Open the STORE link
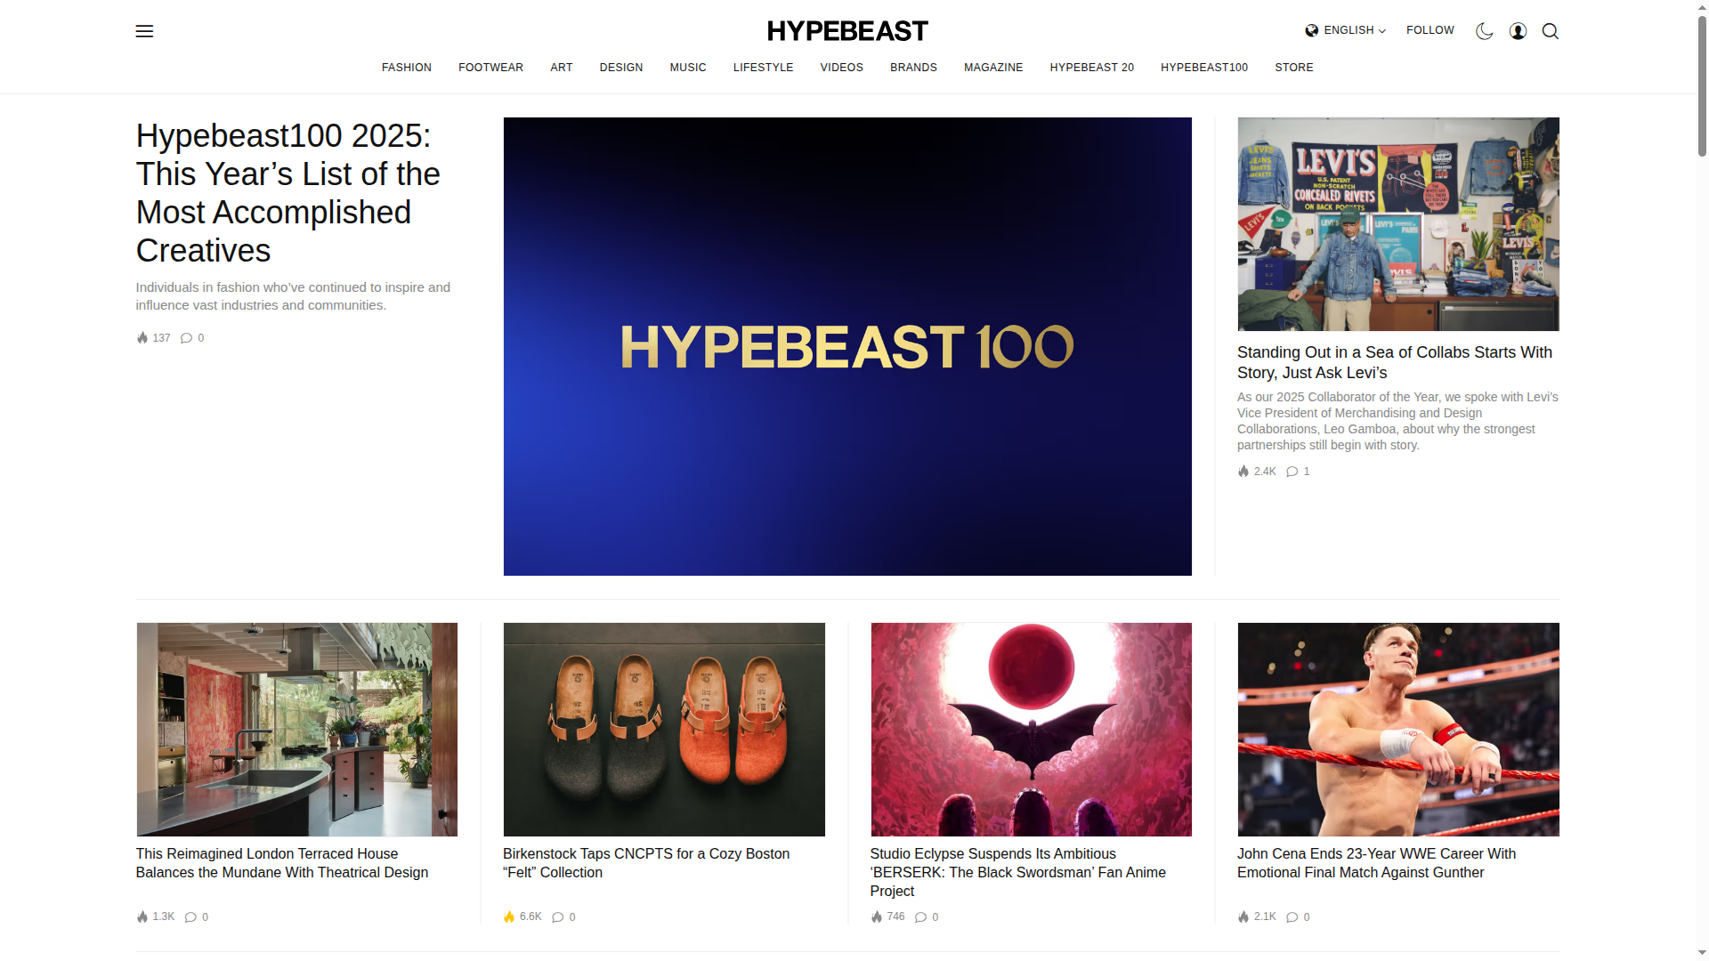 1293,68
